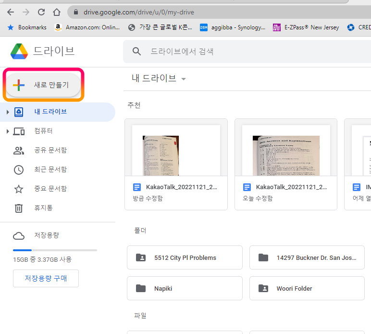Focus the 드라이브에서 검색 search field

point(247,51)
